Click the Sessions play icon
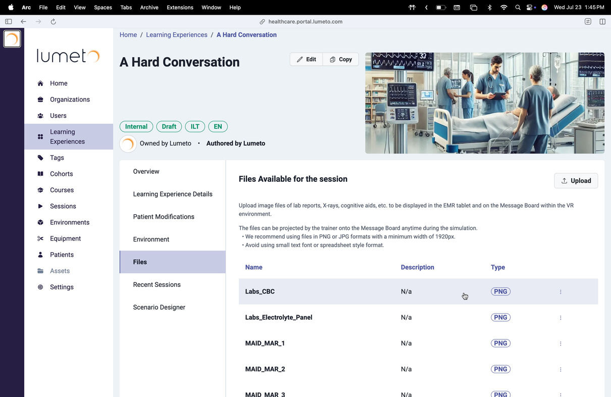This screenshot has width=611, height=397. click(x=40, y=206)
